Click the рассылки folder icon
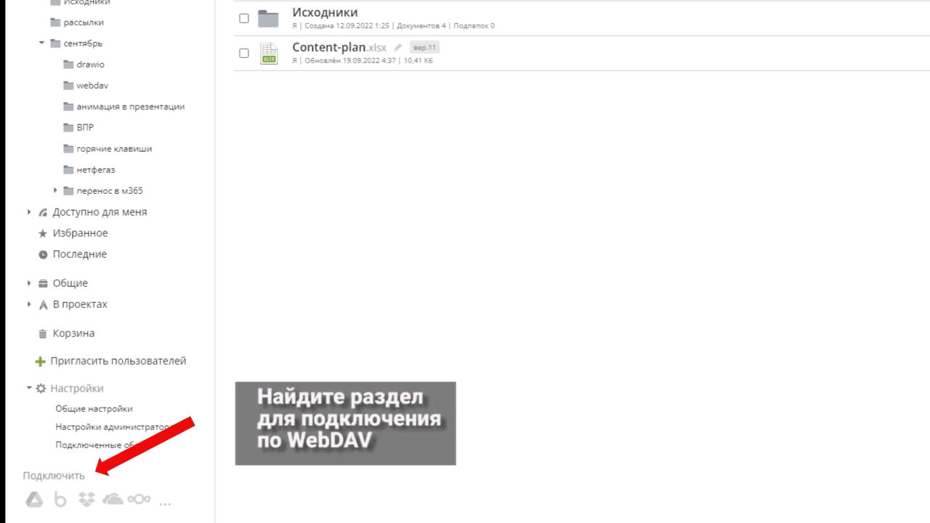Image resolution: width=930 pixels, height=523 pixels. pos(55,22)
